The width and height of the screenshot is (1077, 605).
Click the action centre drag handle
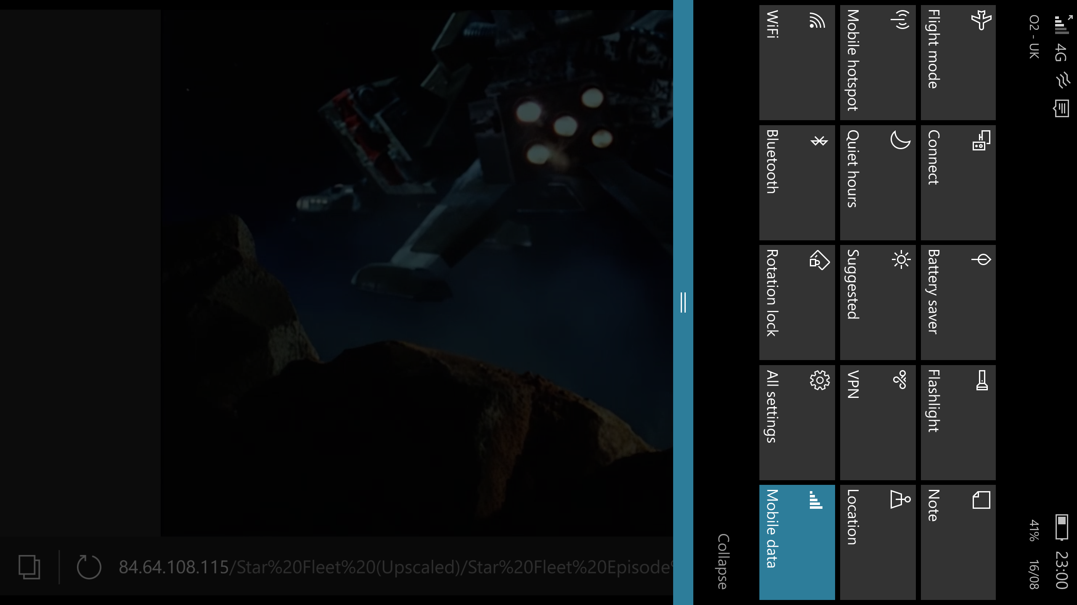(x=683, y=302)
